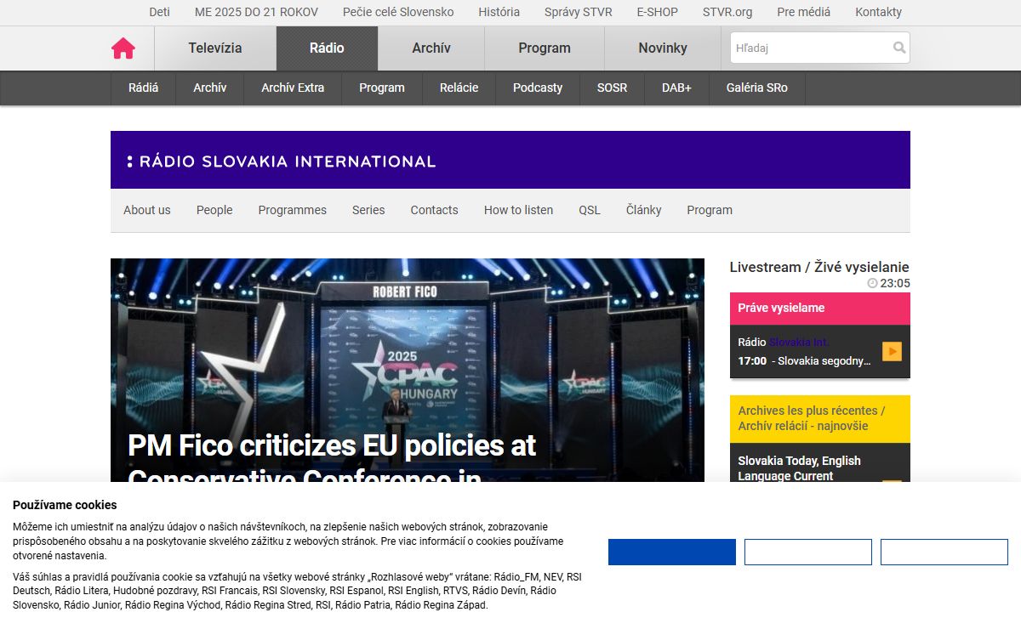
Task: Open Archív relácií - najnovšie header
Action: click(820, 419)
